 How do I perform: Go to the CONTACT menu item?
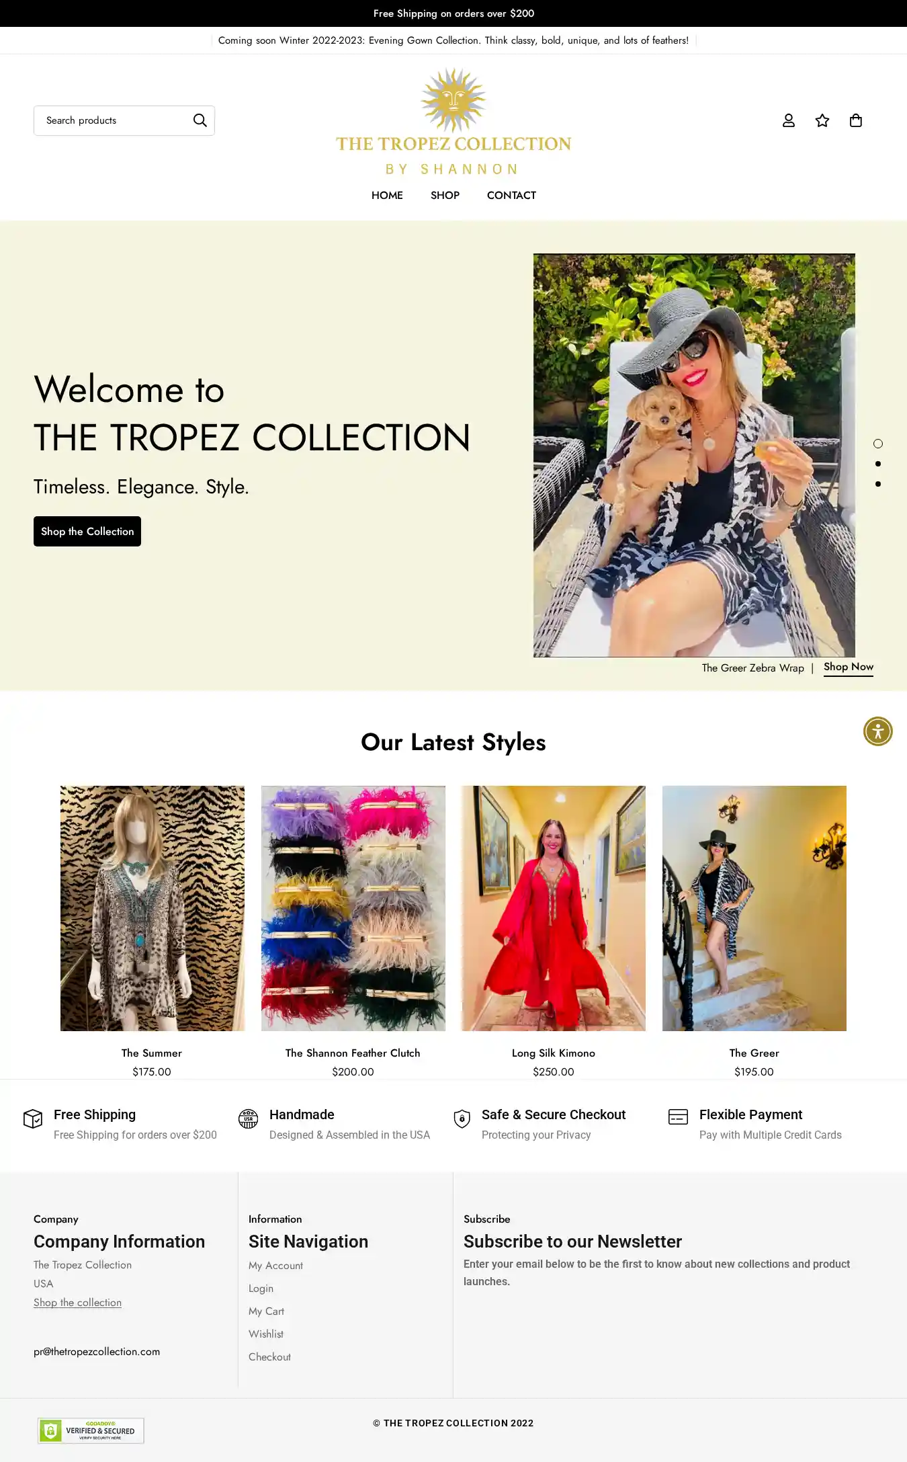(x=511, y=196)
